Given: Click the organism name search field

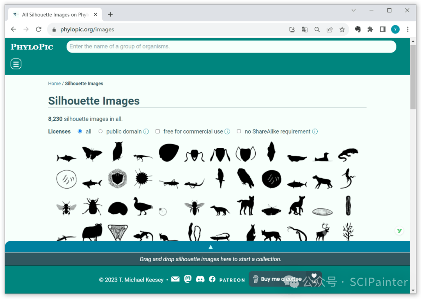Looking at the screenshot, I should click(231, 46).
